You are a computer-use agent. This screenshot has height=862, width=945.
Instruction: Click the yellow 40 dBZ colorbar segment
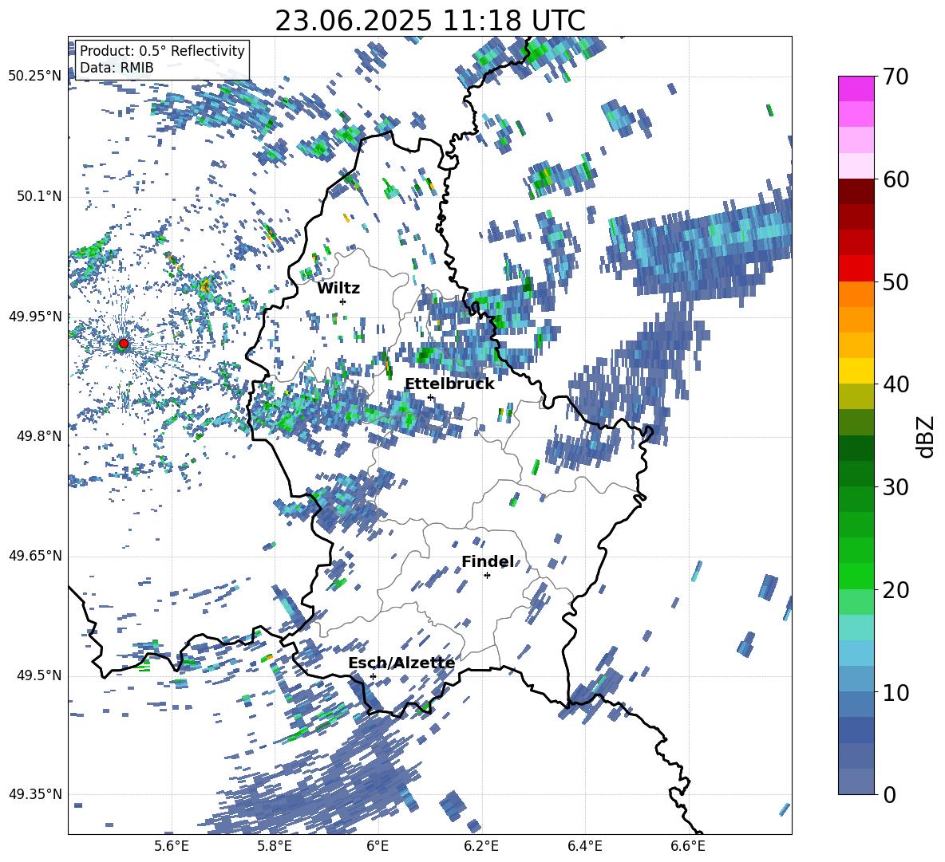[856, 371]
